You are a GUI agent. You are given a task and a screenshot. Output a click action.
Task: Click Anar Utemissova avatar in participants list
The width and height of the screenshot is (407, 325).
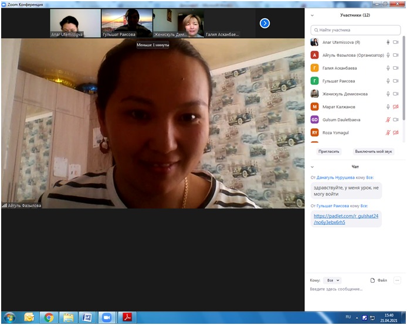pos(314,42)
